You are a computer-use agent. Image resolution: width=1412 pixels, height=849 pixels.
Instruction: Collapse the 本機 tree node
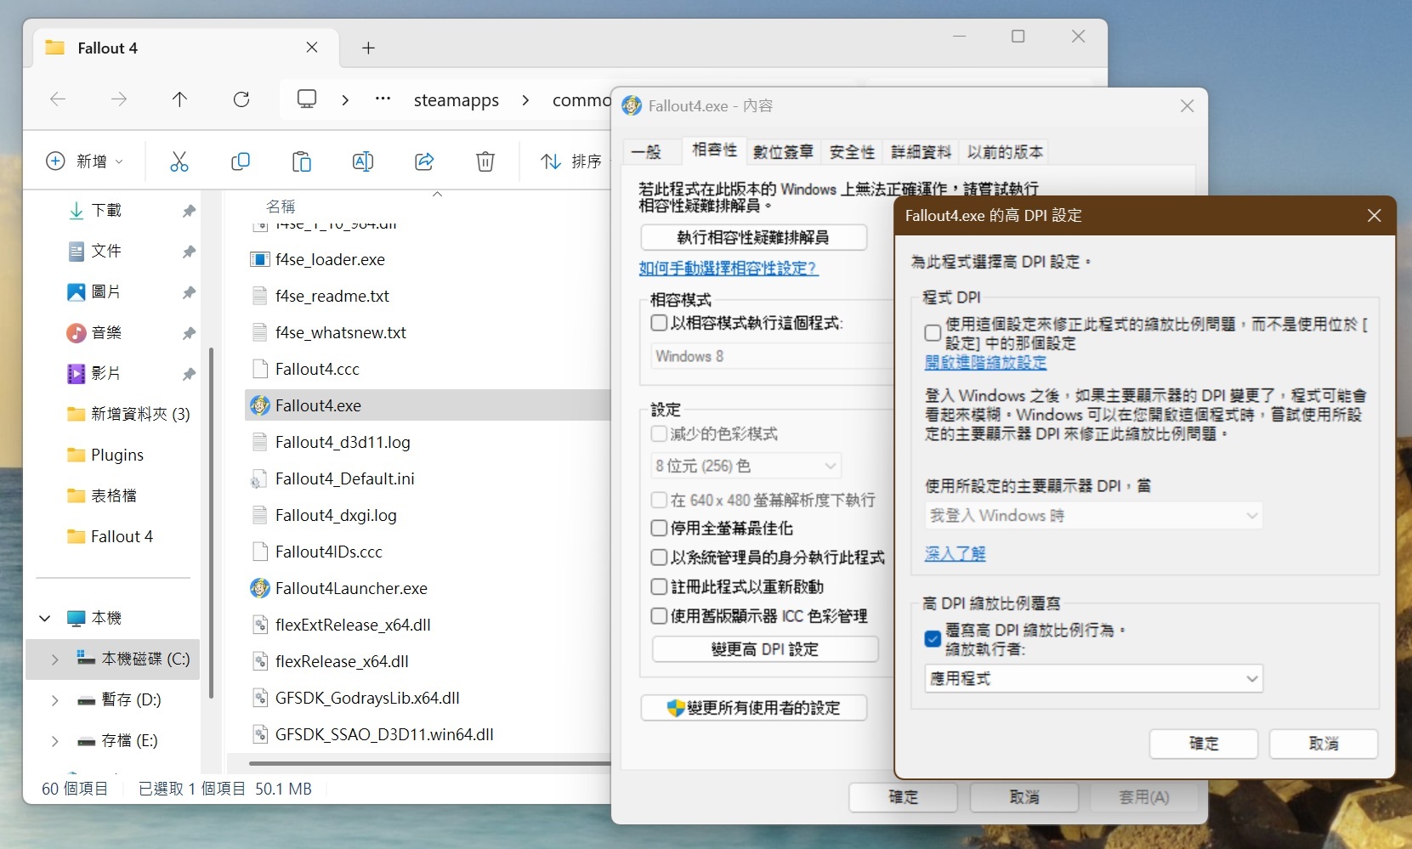click(45, 618)
